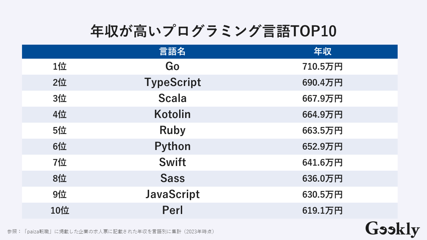Click the 言語名 column header

pyautogui.click(x=172, y=52)
